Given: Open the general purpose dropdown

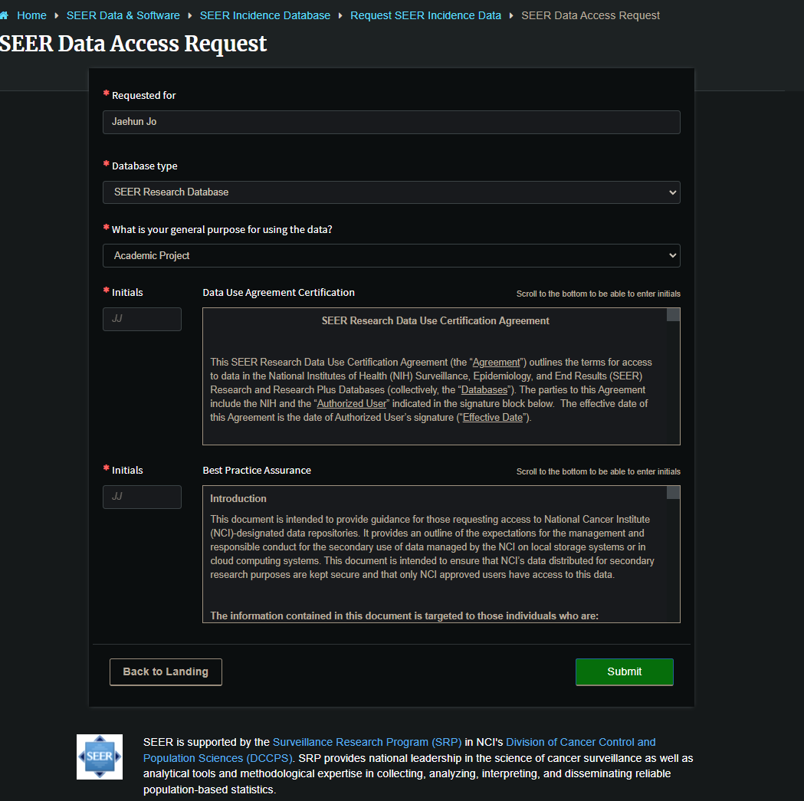Looking at the screenshot, I should coord(391,255).
